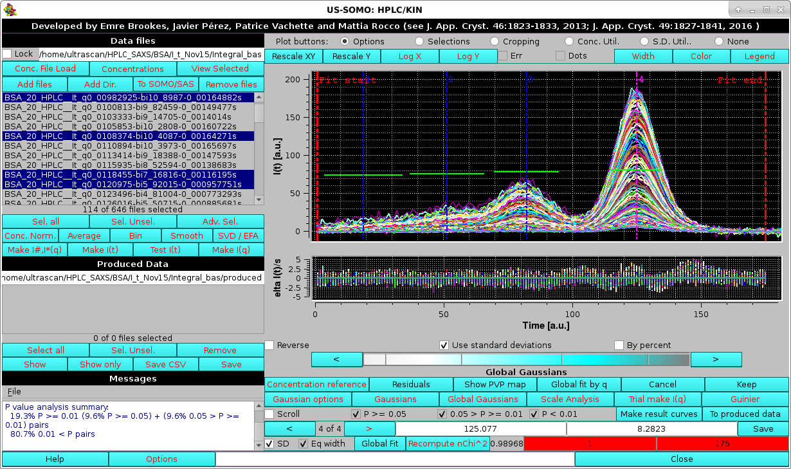791x469 pixels.
Task: Click Rescale XY above the plot
Action: click(293, 56)
